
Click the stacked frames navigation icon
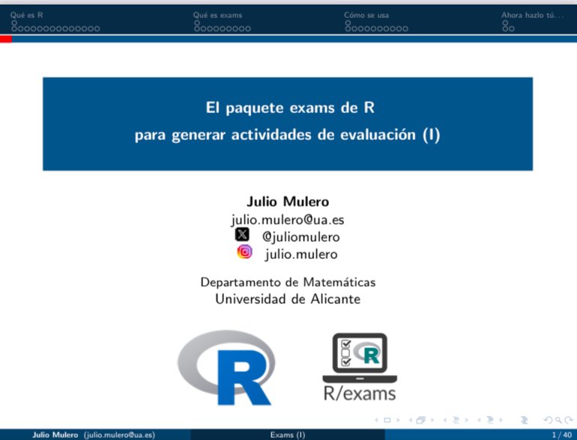(421, 420)
